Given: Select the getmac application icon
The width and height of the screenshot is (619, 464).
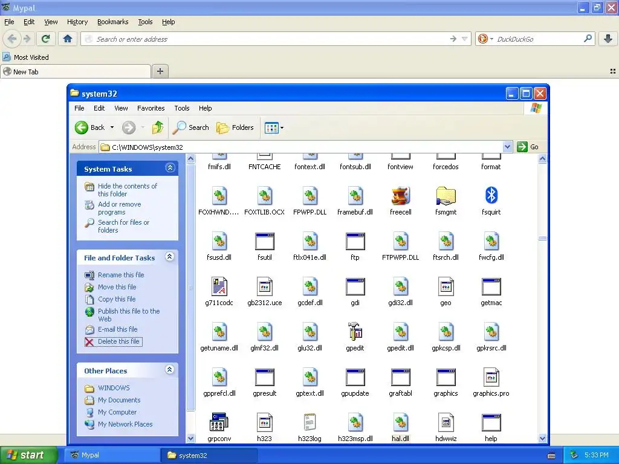Looking at the screenshot, I should (491, 286).
